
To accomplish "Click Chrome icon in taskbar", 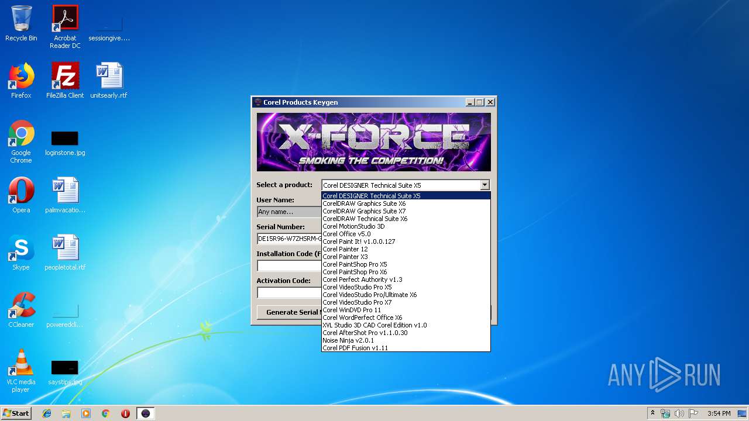I will pyautogui.click(x=105, y=413).
